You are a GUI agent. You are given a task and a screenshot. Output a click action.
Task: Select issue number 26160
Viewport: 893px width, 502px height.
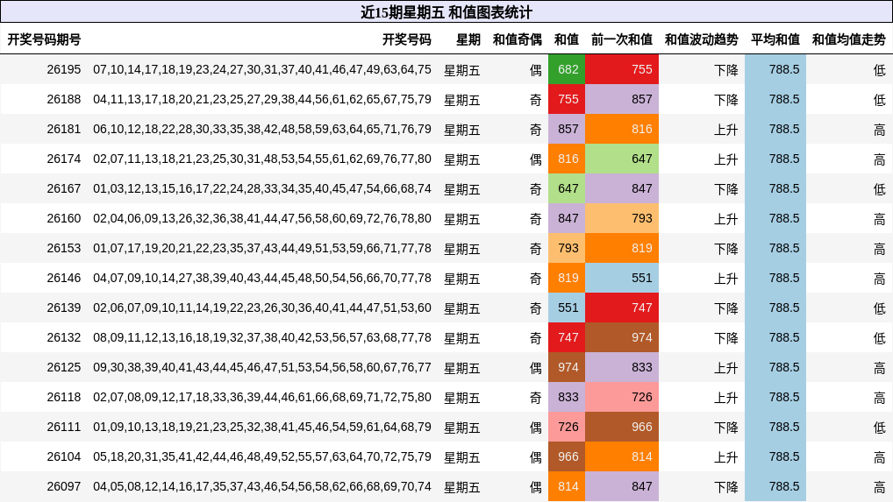64,218
